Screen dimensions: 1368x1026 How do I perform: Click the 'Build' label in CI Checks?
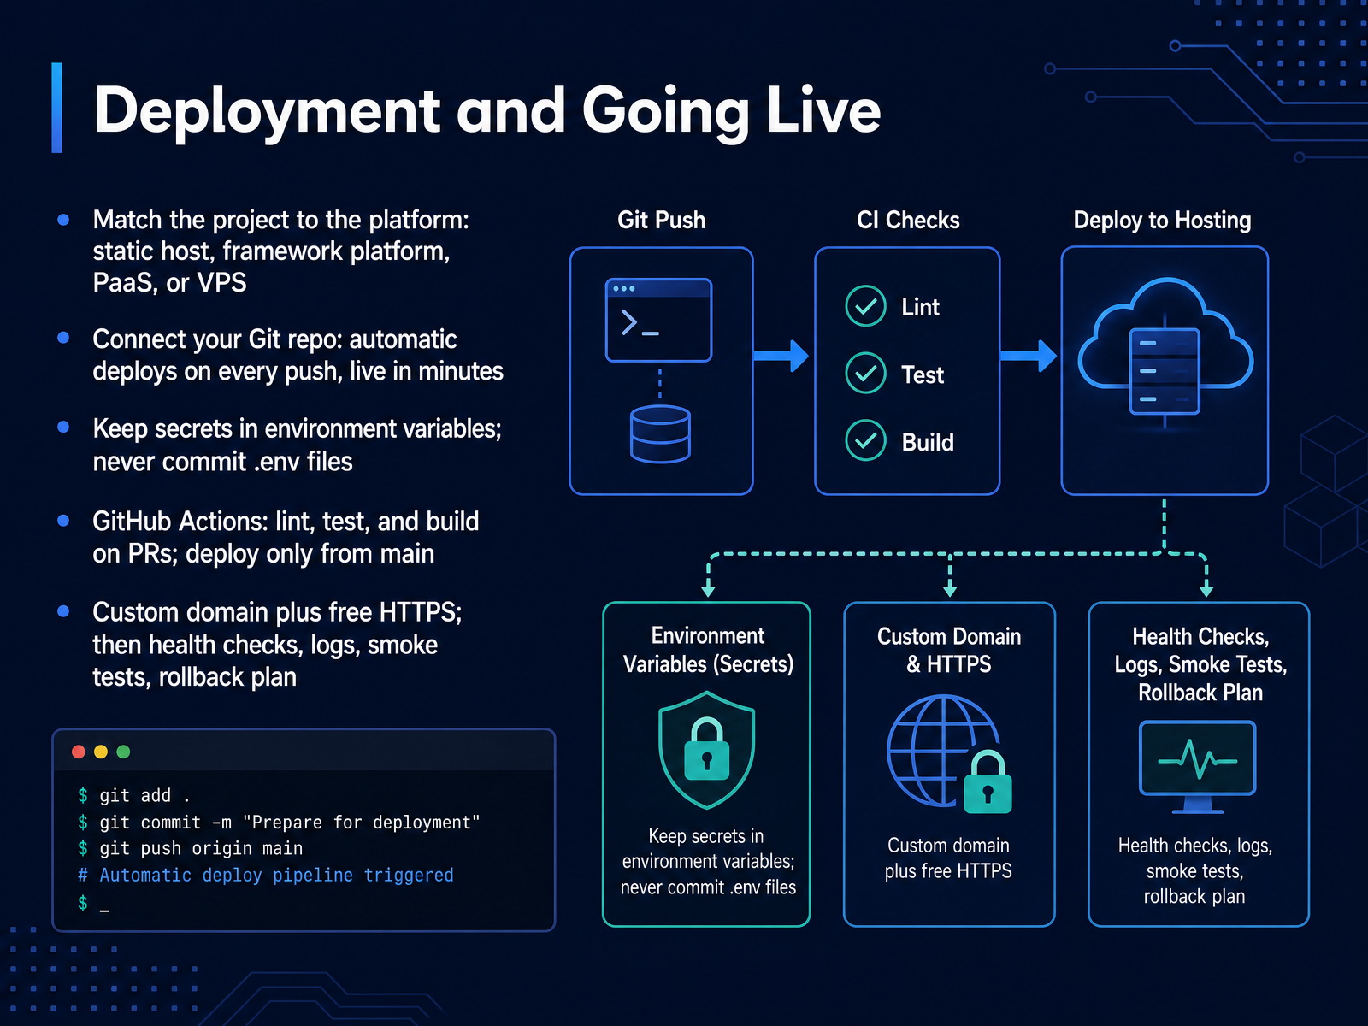(x=928, y=442)
